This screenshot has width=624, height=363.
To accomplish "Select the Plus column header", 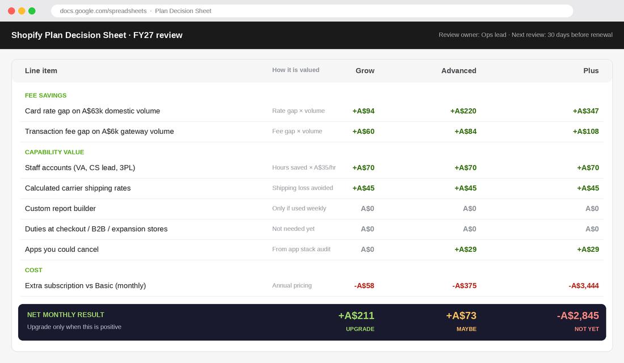I will click(591, 71).
